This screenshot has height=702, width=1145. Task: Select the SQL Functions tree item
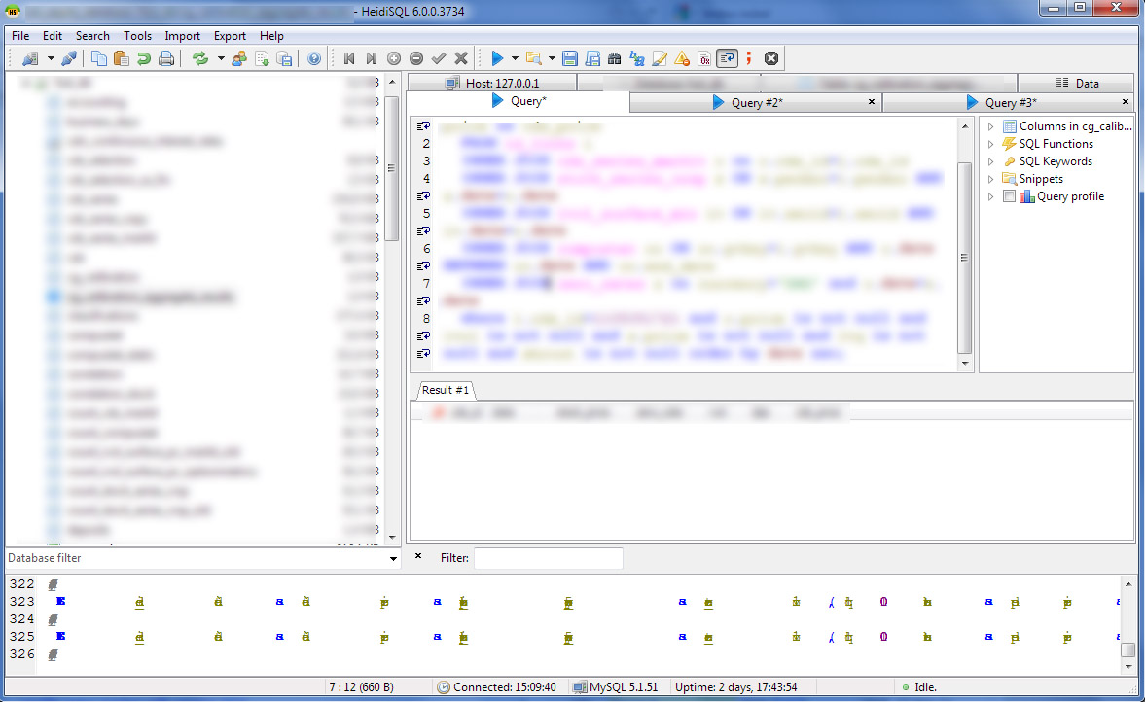(x=1056, y=144)
